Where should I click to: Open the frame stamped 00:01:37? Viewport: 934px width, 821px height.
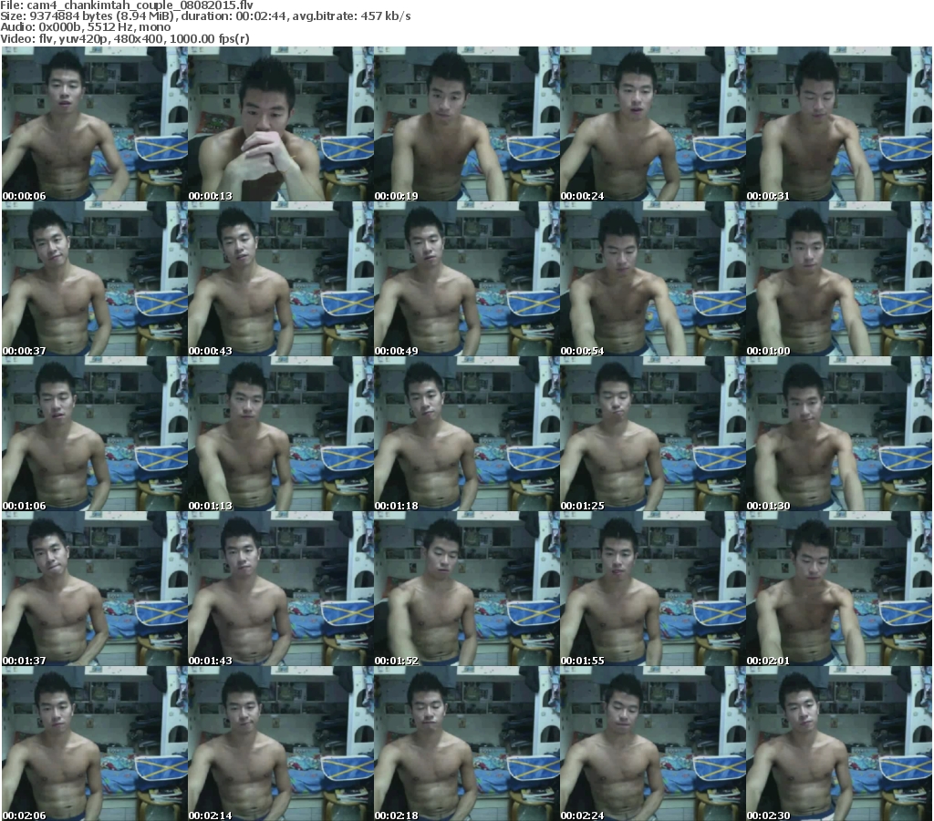(x=95, y=589)
